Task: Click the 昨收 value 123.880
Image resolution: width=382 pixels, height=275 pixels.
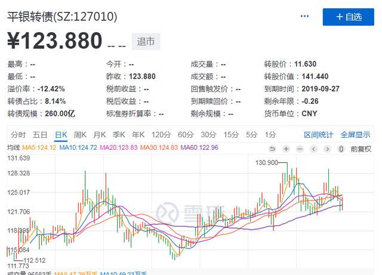Action: click(142, 76)
